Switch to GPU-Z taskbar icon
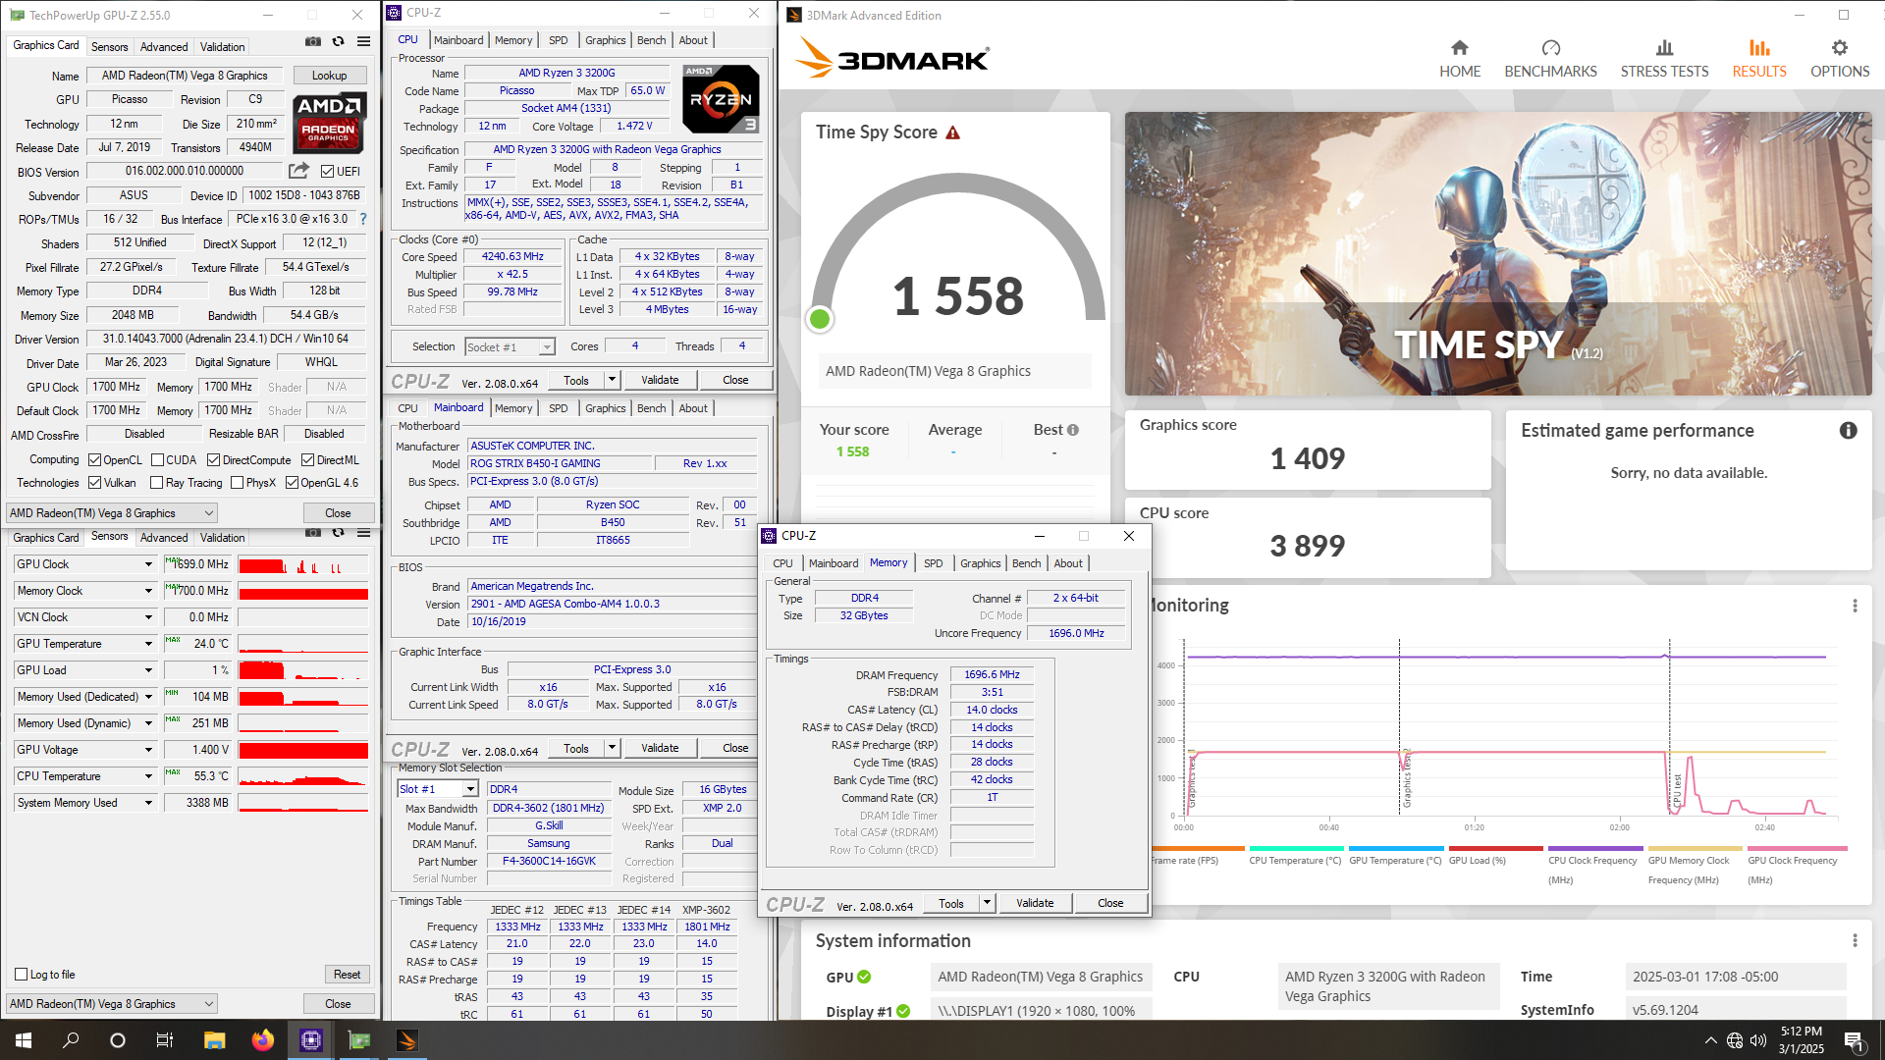 click(x=359, y=1040)
